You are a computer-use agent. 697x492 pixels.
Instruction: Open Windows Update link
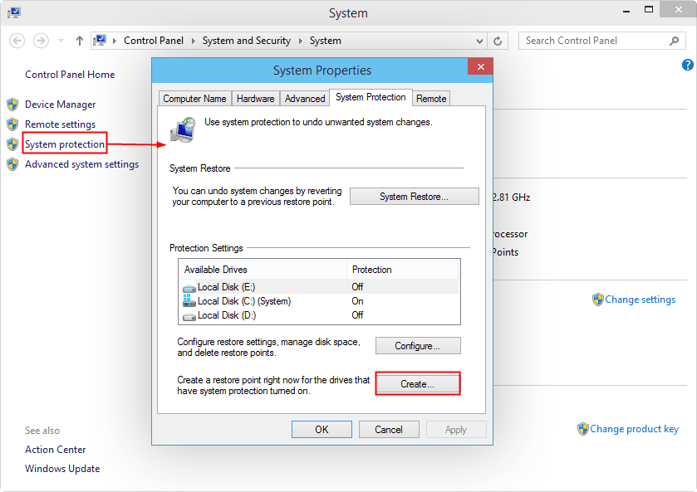click(x=62, y=469)
